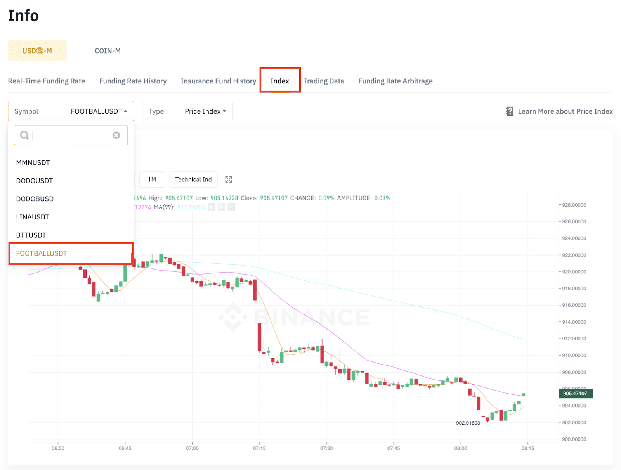Click Learn More about Price Index link
The image size is (621, 470).
(x=565, y=111)
